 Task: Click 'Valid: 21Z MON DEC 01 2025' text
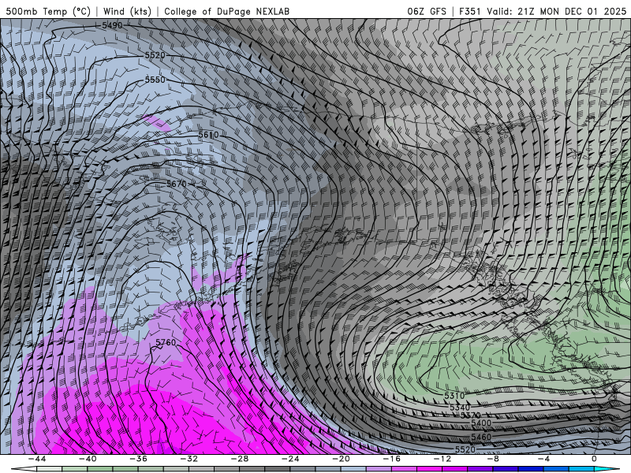[x=557, y=11]
